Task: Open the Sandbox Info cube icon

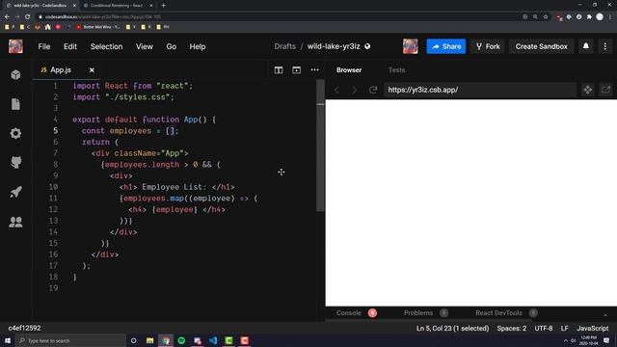Action: 15,75
